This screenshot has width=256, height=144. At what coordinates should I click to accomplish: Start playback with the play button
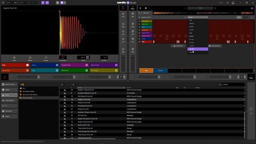pyautogui.click(x=140, y=8)
